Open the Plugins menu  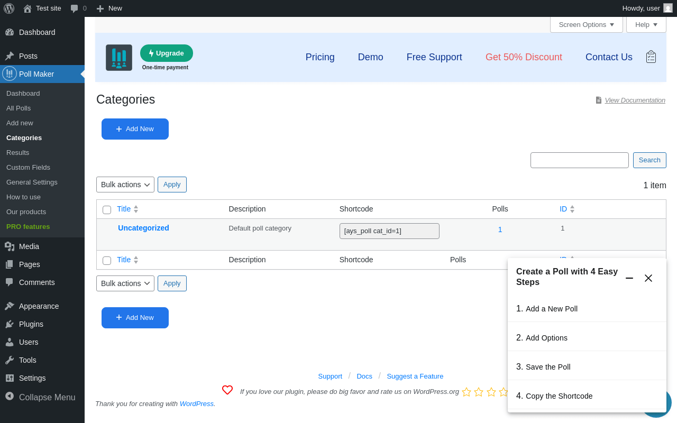42,324
